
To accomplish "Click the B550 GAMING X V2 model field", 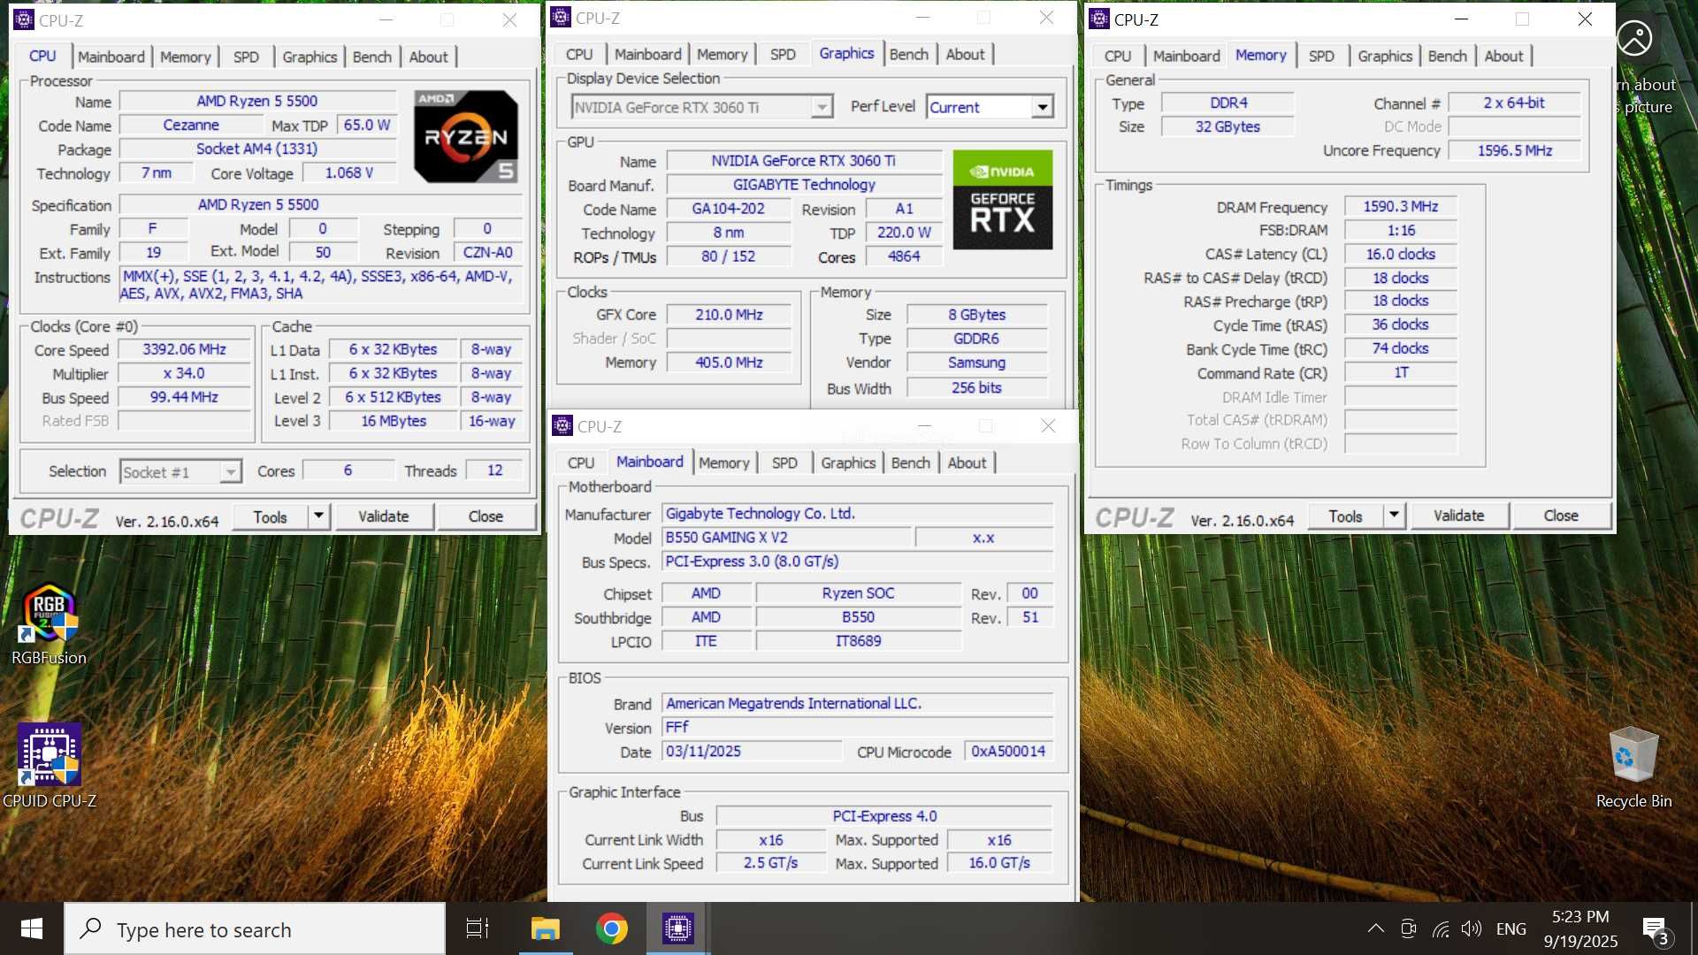I will pos(786,537).
